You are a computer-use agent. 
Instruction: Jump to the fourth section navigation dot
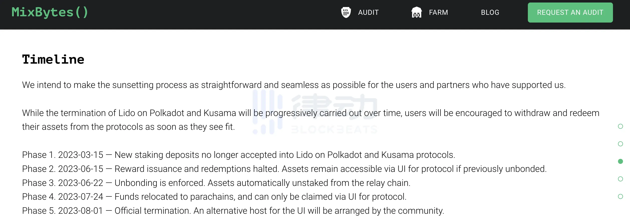(620, 179)
